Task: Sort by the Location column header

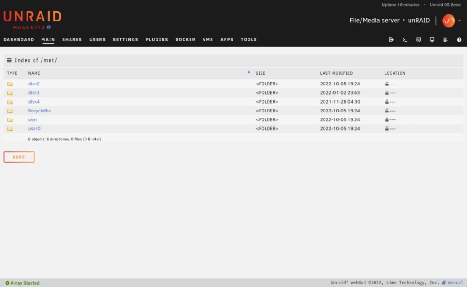Action: [x=395, y=73]
